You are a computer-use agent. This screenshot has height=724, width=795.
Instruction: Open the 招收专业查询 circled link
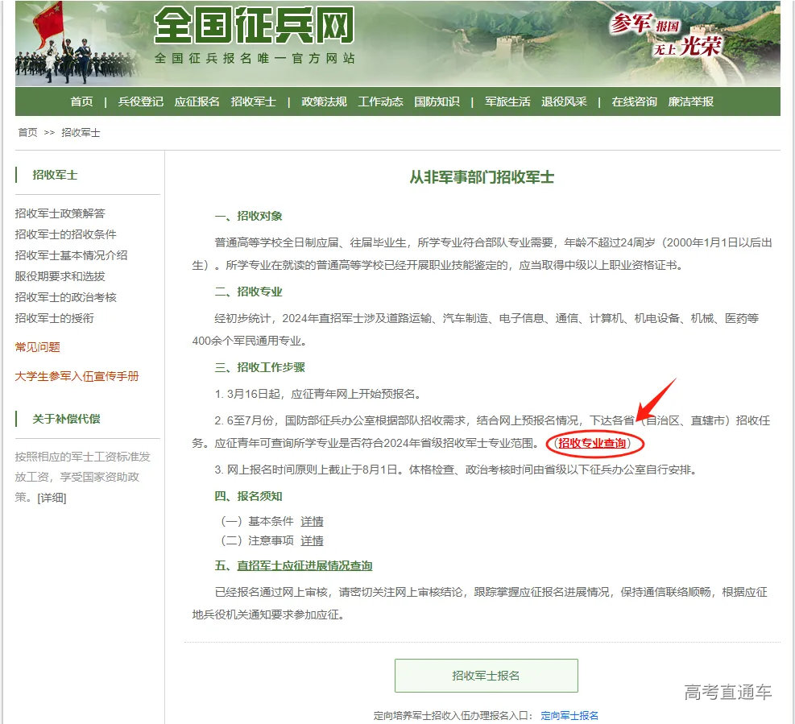coord(594,442)
